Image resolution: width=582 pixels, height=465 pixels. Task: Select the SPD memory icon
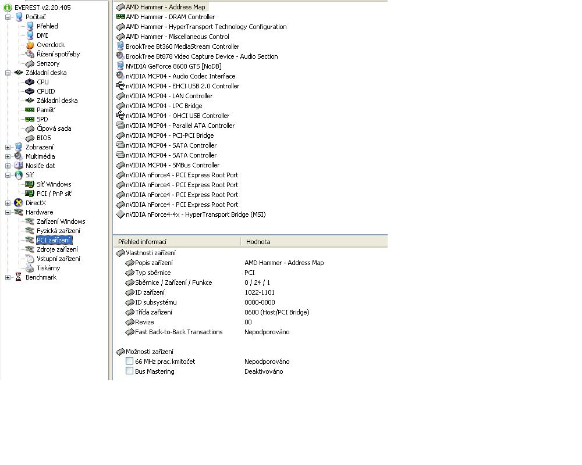click(x=30, y=119)
